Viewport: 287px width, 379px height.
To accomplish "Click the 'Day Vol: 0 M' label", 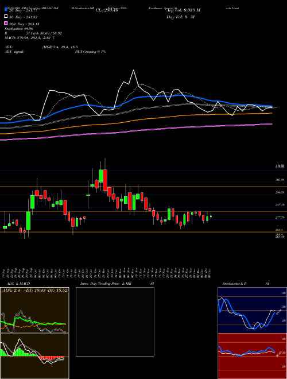I will (181, 17).
